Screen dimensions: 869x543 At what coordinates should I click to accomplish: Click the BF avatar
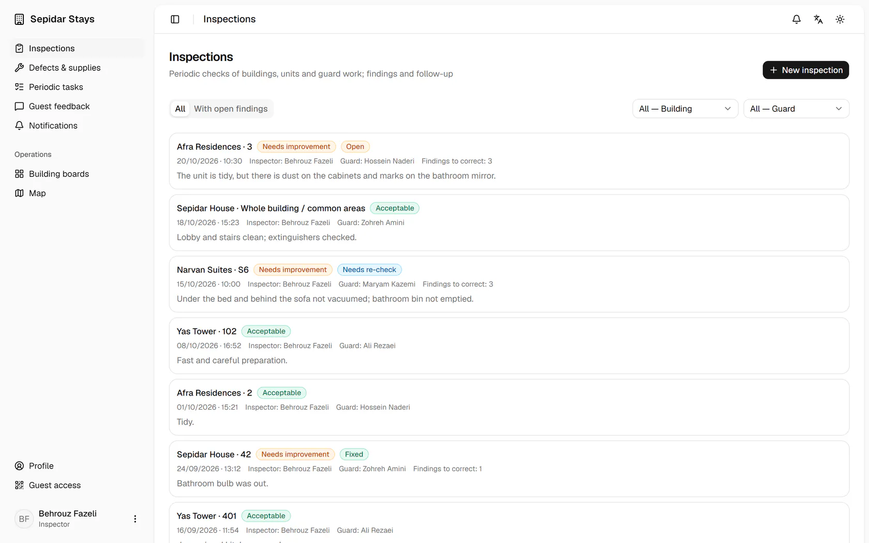click(x=24, y=519)
